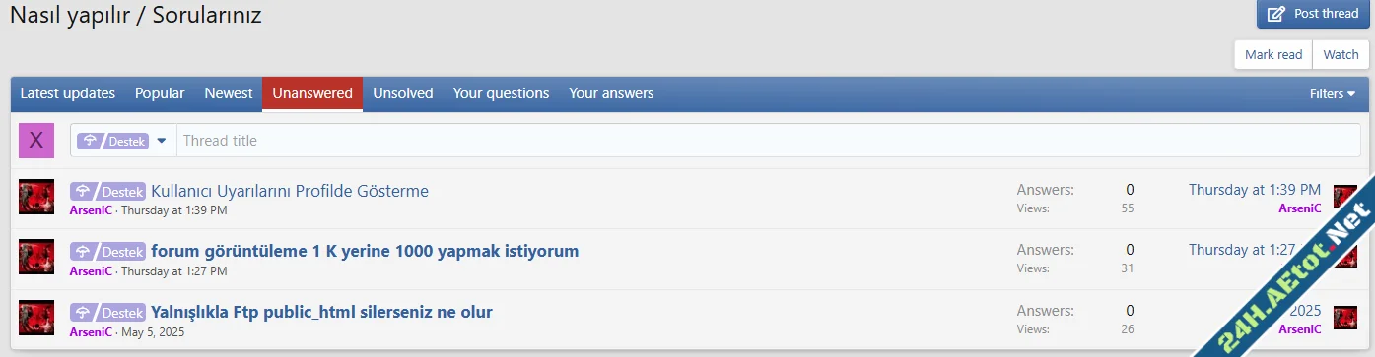The image size is (1375, 357).
Task: Click ArseniC avatar beside third thread
Action: 36,317
